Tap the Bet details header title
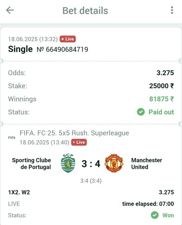 pyautogui.click(x=85, y=11)
